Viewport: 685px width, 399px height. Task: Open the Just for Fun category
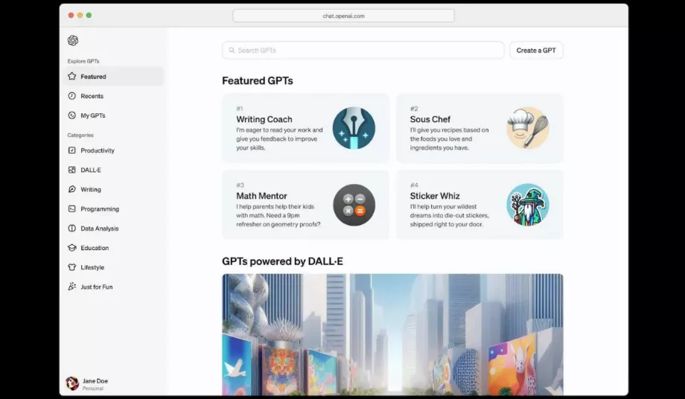[113, 287]
